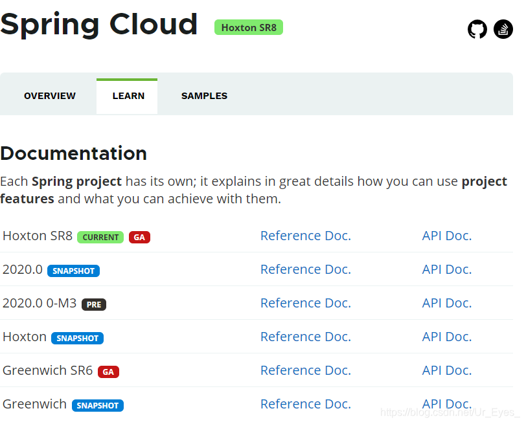Open API Doc. for Greenwich SNAPSHOT
526x424 pixels.
point(446,404)
